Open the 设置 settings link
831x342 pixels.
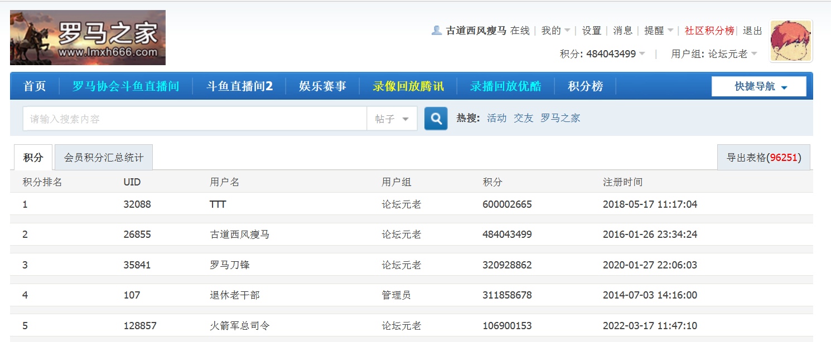591,30
